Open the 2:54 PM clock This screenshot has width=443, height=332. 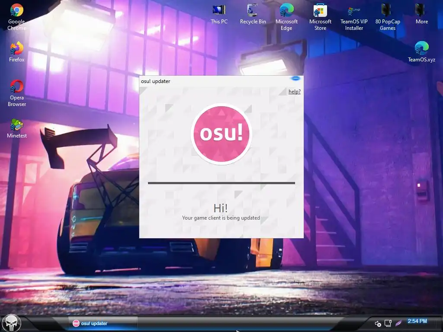click(x=417, y=321)
